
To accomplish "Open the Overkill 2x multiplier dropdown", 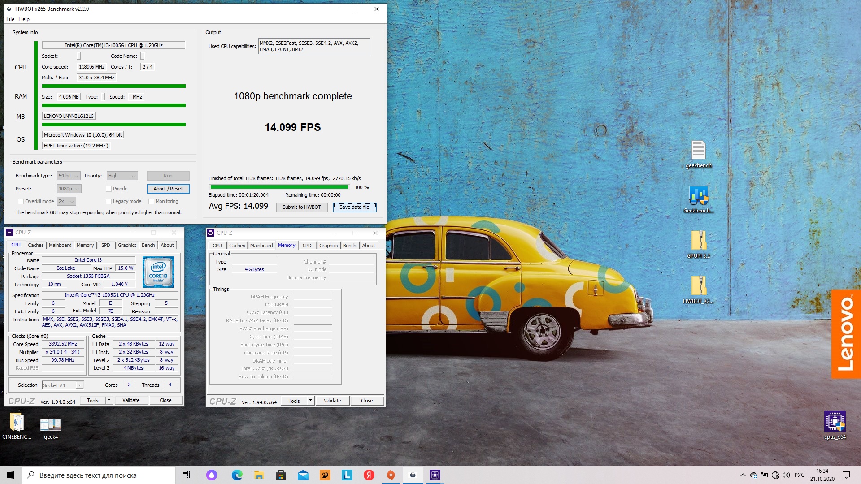I will coord(66,201).
